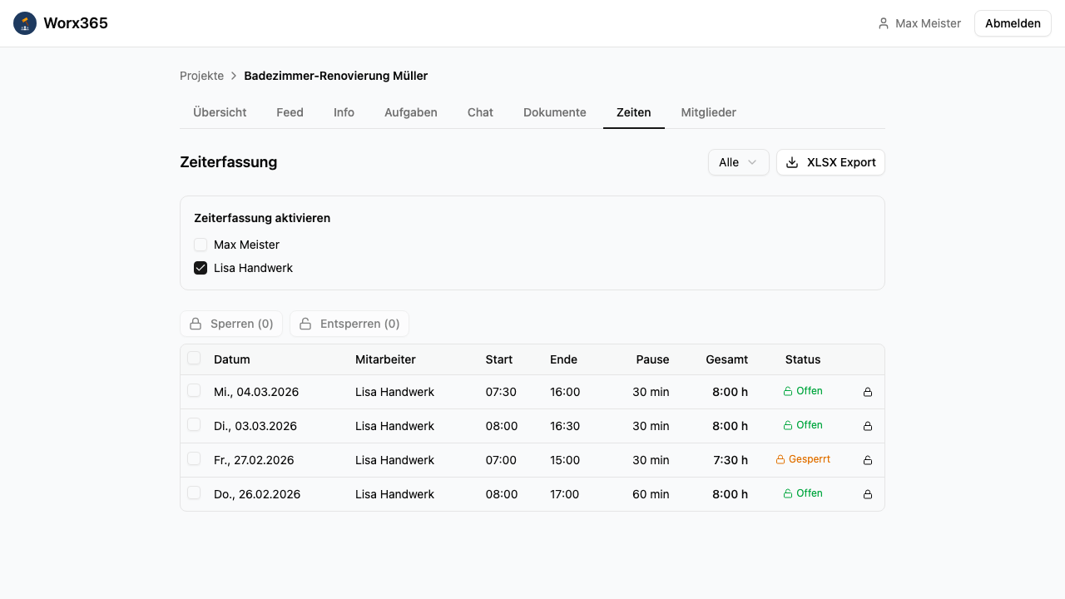Click the lock icon on 04.03.2026 row
1065x599 pixels.
pos(868,392)
